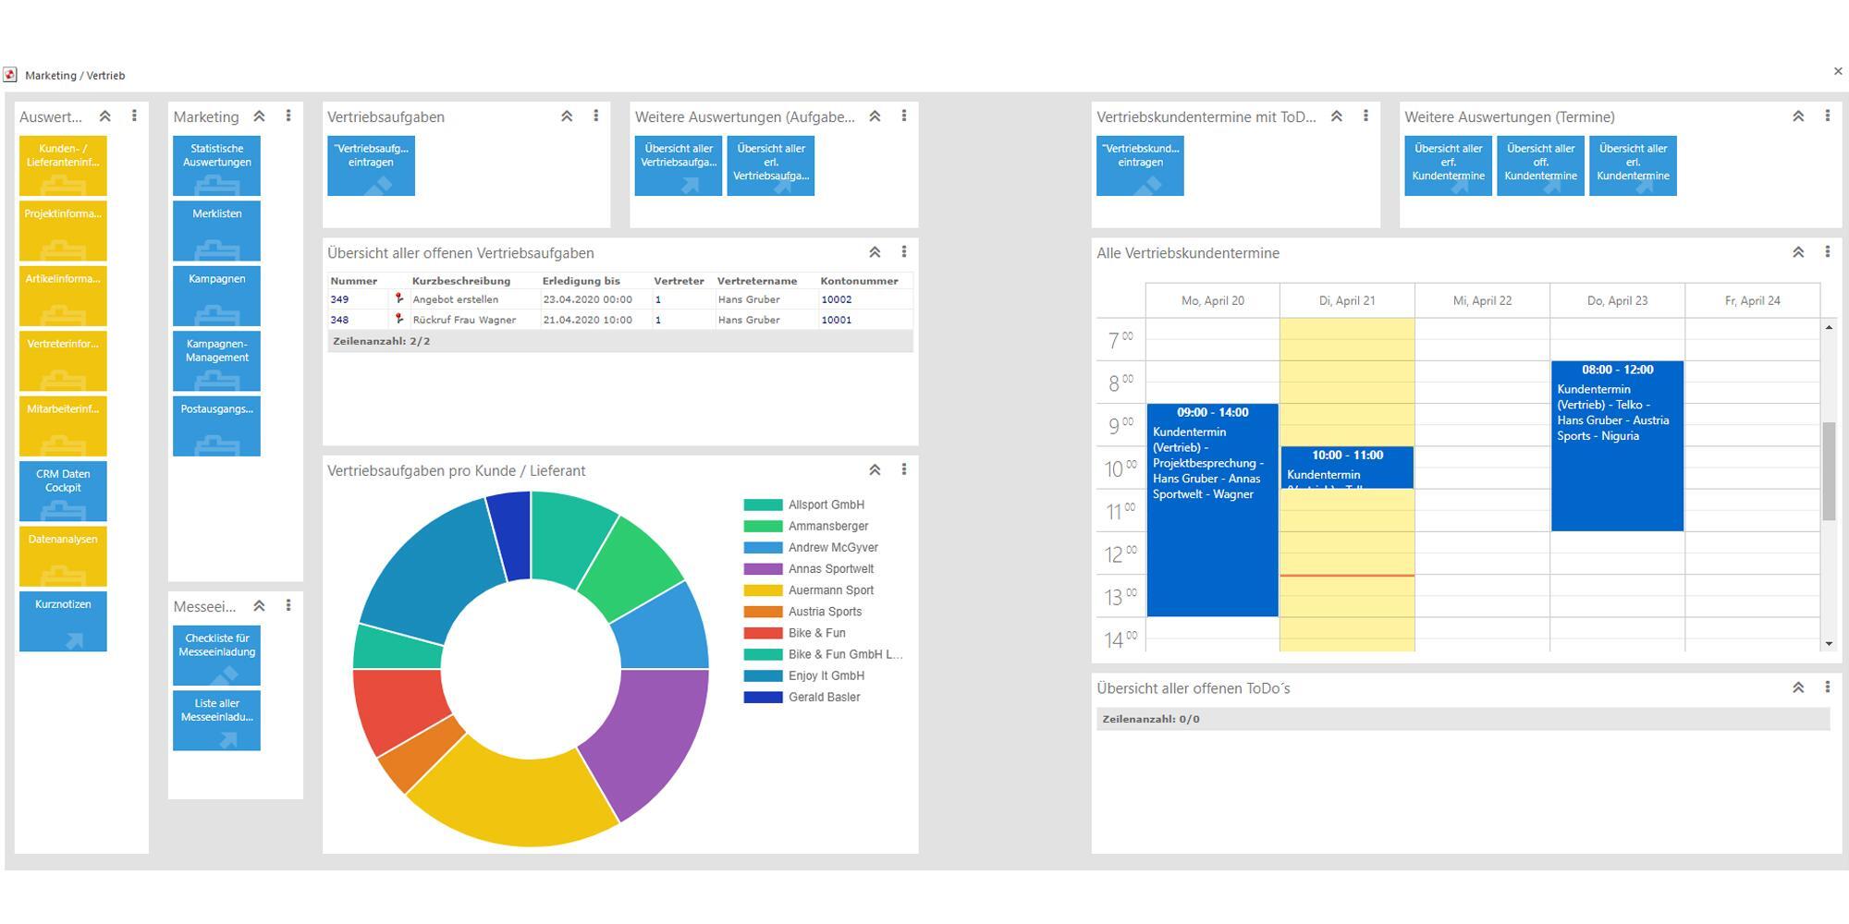Image resolution: width=1849 pixels, height=924 pixels.
Task: Open the Kampagnen tile
Action: click(x=216, y=296)
